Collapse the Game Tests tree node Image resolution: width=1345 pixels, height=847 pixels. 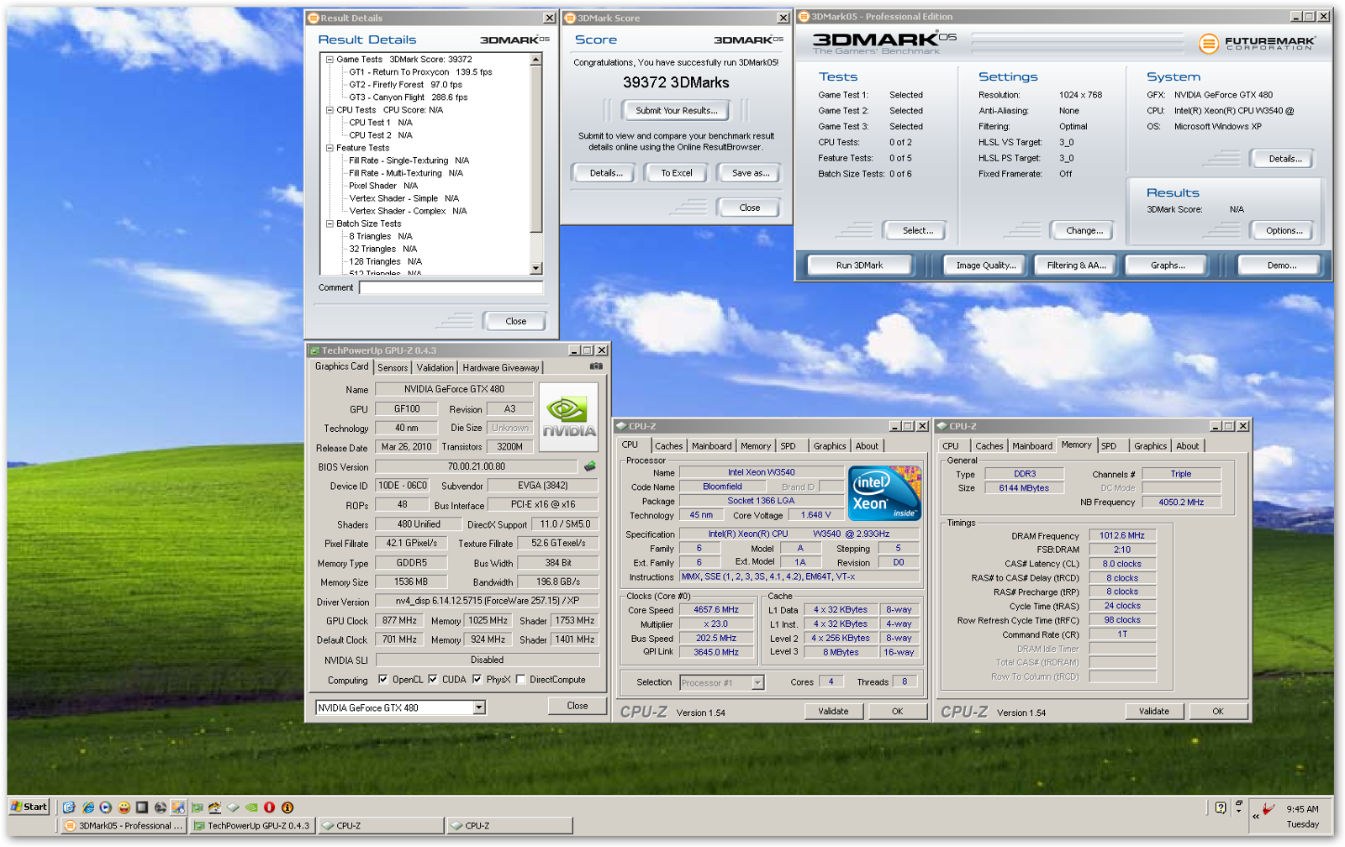coord(330,60)
